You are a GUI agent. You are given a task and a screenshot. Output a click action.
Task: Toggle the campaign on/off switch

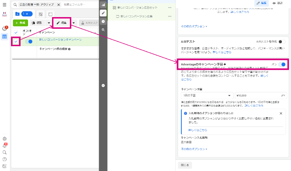pyautogui.click(x=29, y=41)
